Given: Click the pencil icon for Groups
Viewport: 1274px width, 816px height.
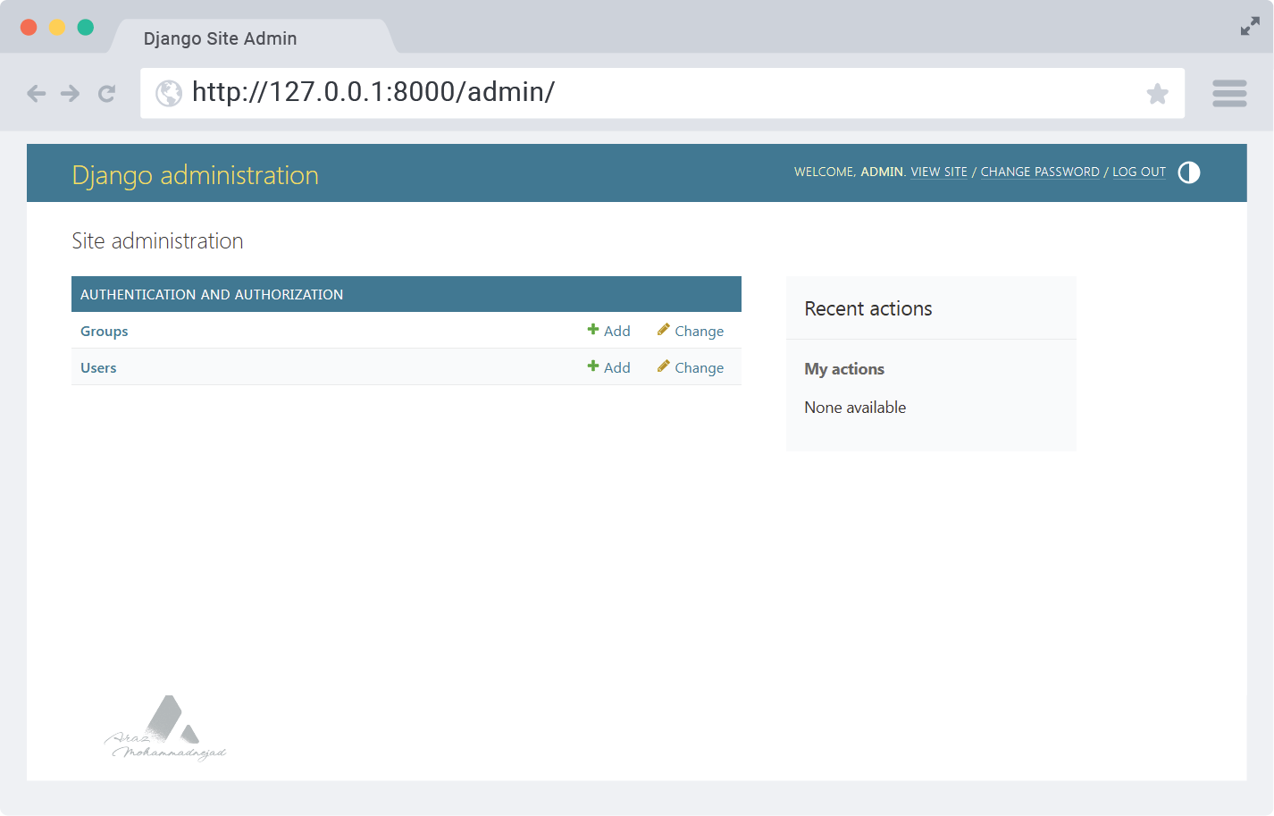Looking at the screenshot, I should tap(663, 330).
